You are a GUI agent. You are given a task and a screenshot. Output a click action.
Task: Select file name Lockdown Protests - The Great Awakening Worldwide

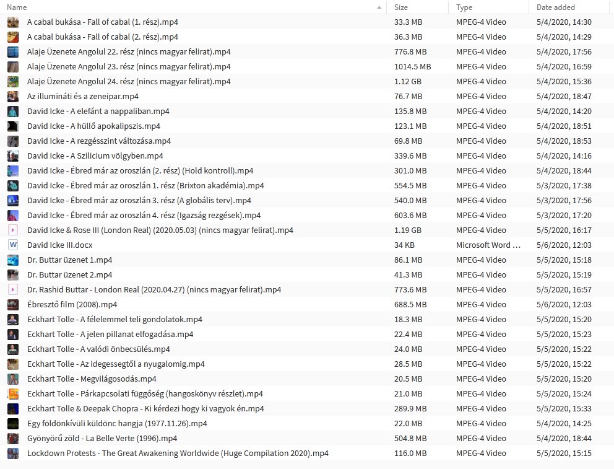point(178,454)
